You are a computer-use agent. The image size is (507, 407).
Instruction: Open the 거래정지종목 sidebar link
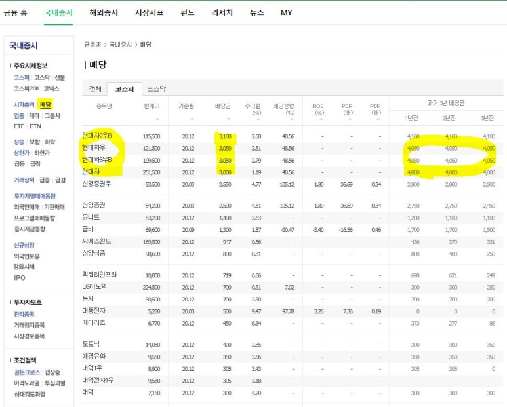[29, 325]
